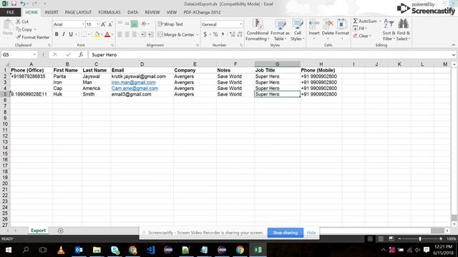Click the Undo arrow in the quick access toolbar
The image size is (458, 257).
point(22,4)
